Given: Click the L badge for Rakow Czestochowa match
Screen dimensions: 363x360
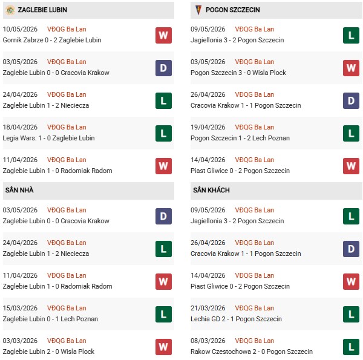Looking at the screenshot, I should 351,347.
